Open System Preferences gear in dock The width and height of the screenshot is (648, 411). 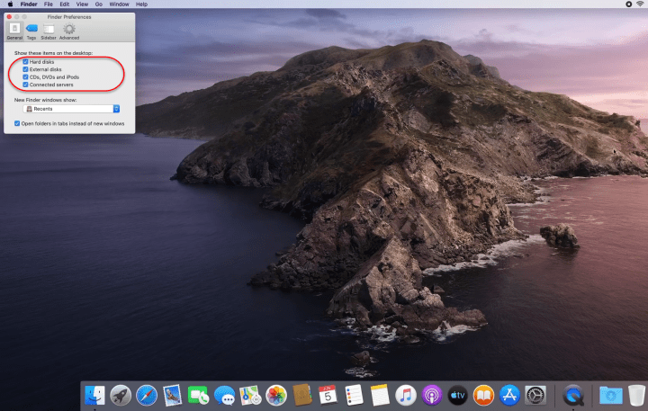tap(535, 396)
